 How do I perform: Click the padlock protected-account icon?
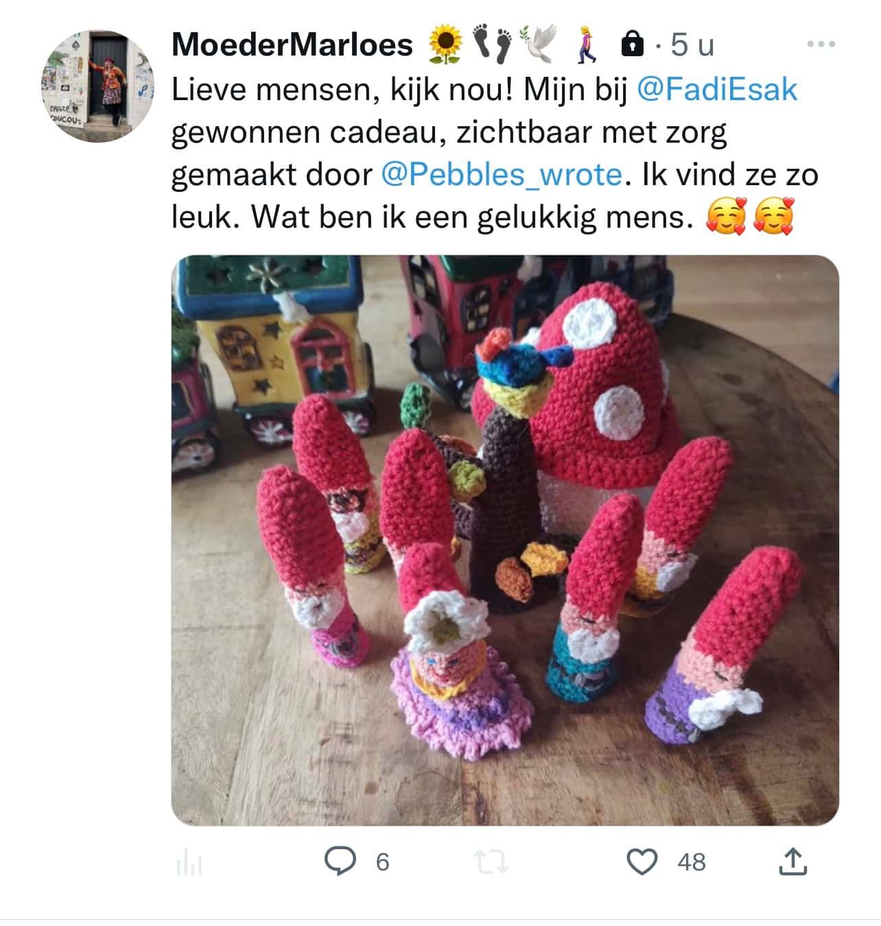(x=632, y=45)
